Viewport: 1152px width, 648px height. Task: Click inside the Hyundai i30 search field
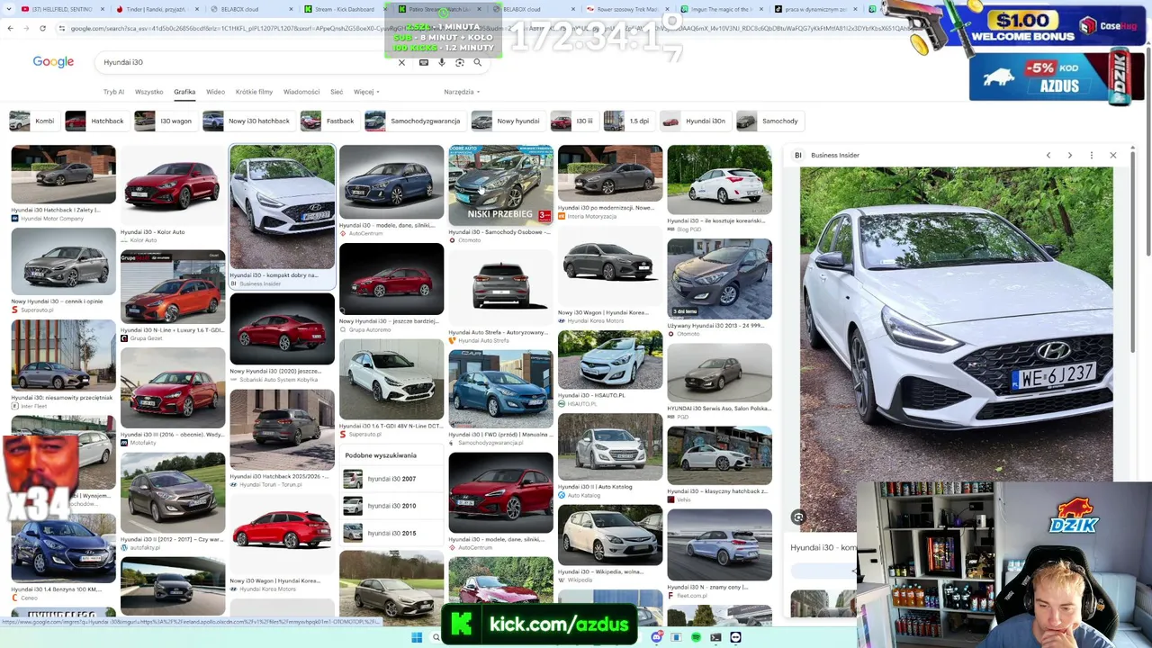243,62
